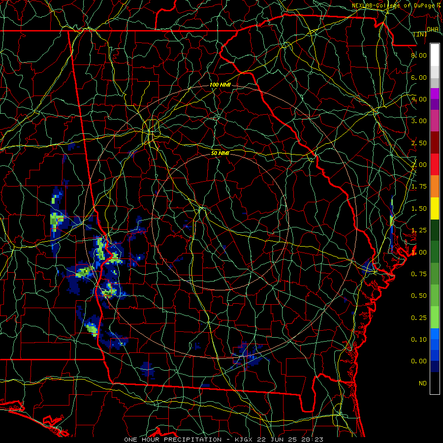
Task: Pick the light blue swatch above 0.10
Action: [x=435, y=334]
